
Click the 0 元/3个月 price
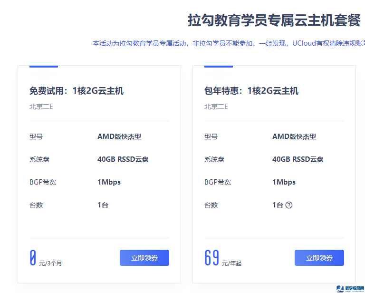[x=46, y=258]
